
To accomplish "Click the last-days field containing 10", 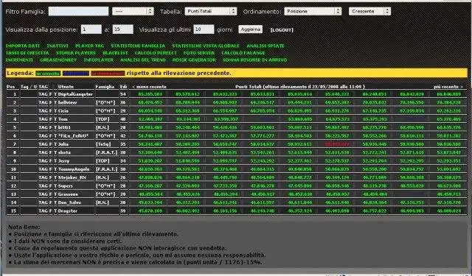I will pyautogui.click(x=204, y=29).
